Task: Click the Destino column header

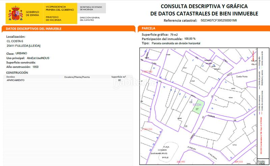Action: click(11, 77)
